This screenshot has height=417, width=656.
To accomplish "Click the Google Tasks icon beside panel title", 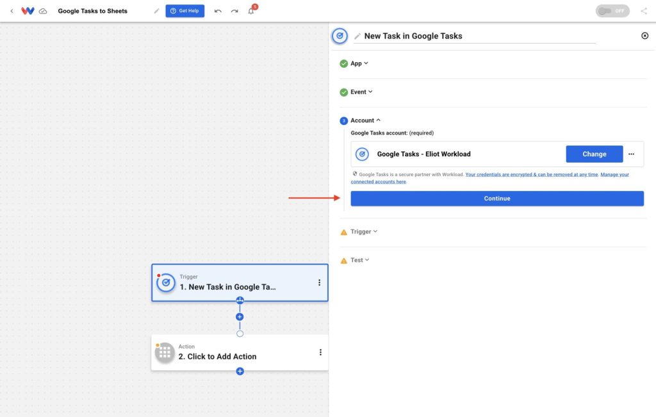I will 340,36.
